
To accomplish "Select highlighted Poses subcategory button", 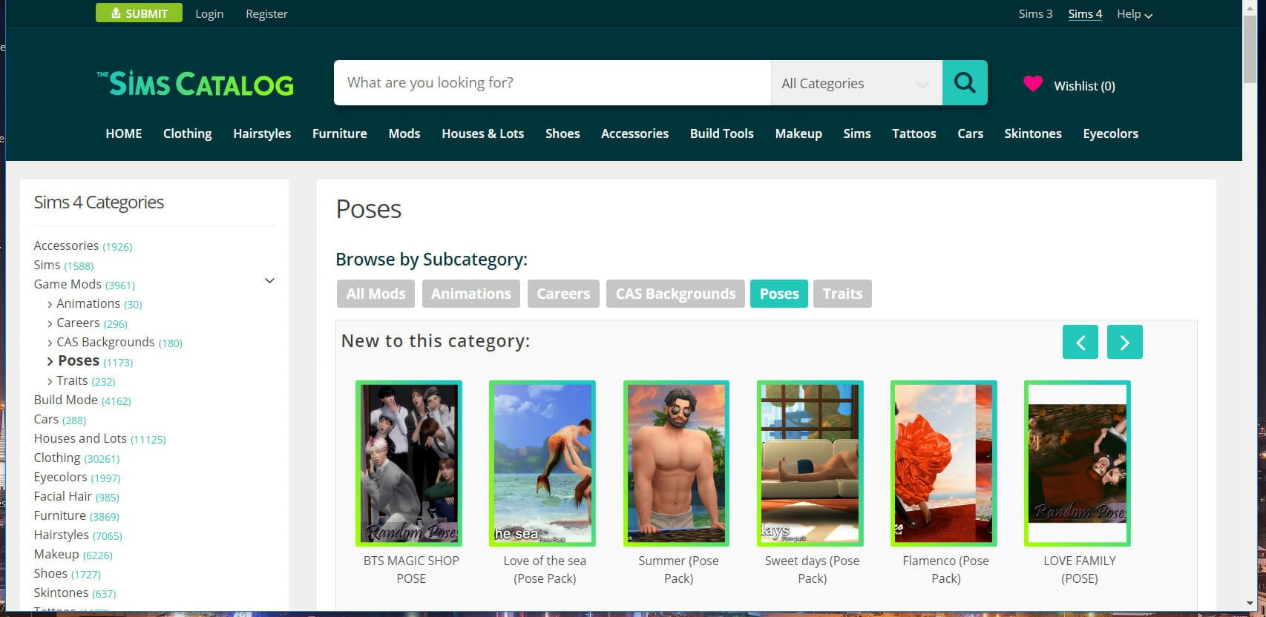I will 779,294.
